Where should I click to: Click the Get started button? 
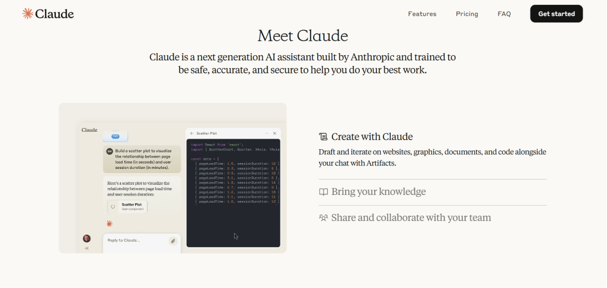click(556, 14)
